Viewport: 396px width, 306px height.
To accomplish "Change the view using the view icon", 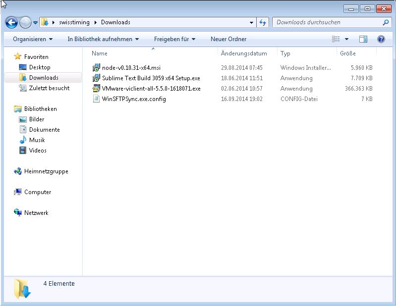I will pyautogui.click(x=336, y=39).
